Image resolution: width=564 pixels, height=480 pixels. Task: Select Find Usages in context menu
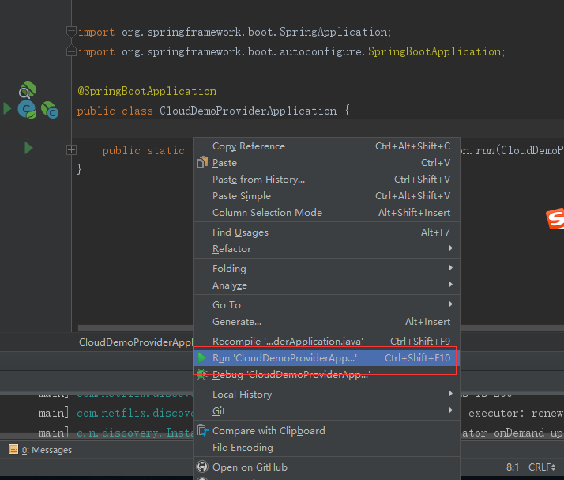coord(326,232)
